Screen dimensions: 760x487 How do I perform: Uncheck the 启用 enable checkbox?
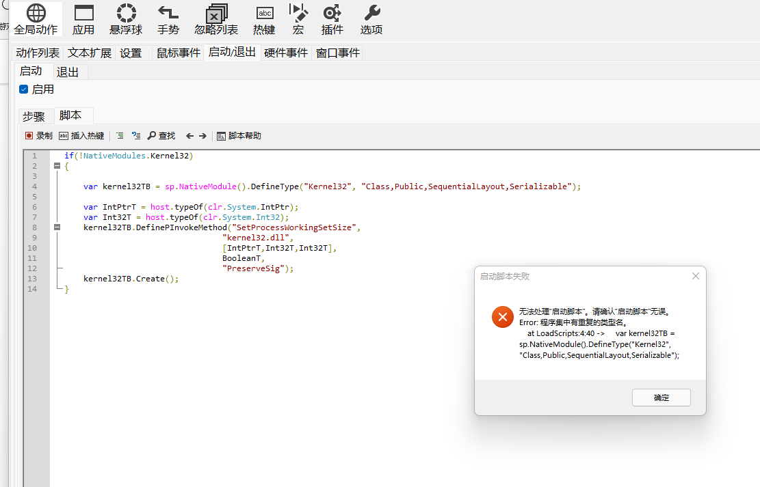(x=24, y=89)
